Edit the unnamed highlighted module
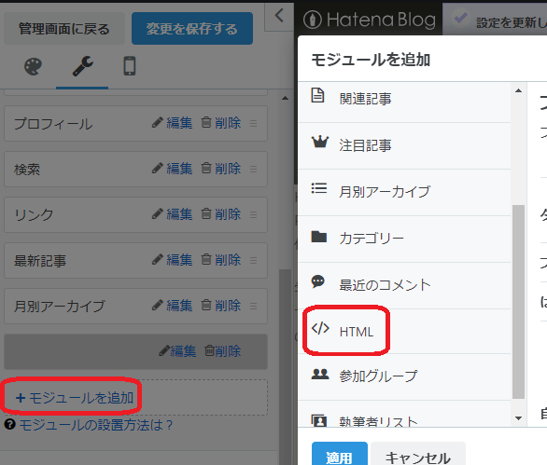This screenshot has height=465, width=547. click(177, 351)
